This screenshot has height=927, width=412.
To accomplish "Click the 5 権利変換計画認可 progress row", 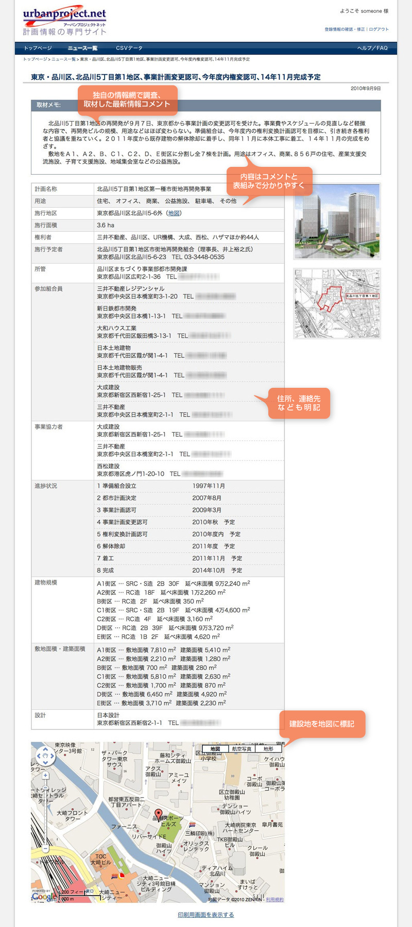I will coord(189,534).
